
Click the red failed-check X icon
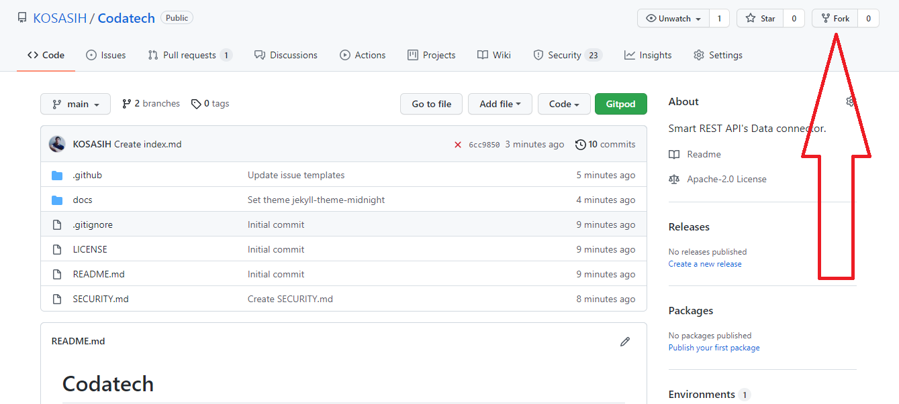[458, 145]
